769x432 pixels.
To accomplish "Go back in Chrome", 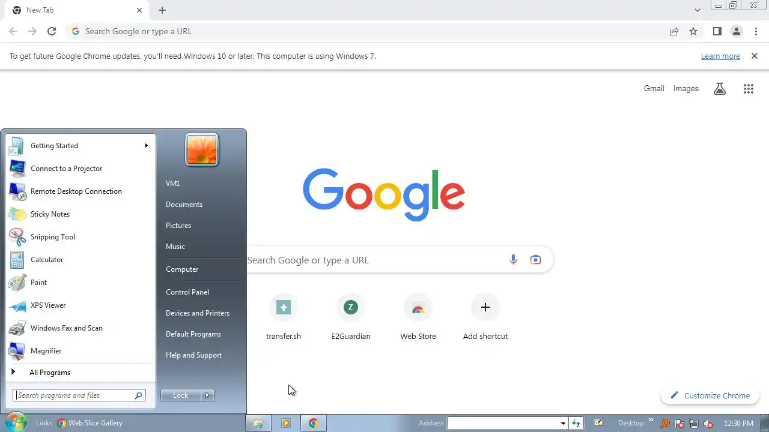I will (13, 31).
